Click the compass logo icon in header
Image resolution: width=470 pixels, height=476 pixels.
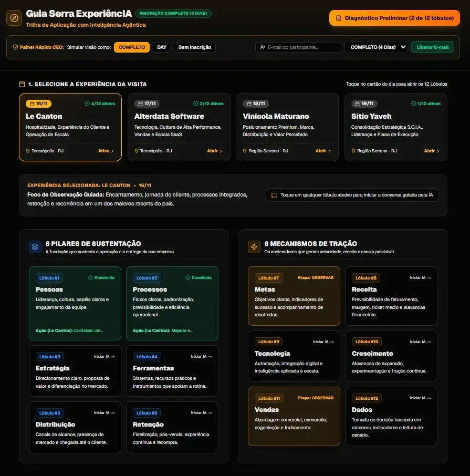pyautogui.click(x=14, y=18)
